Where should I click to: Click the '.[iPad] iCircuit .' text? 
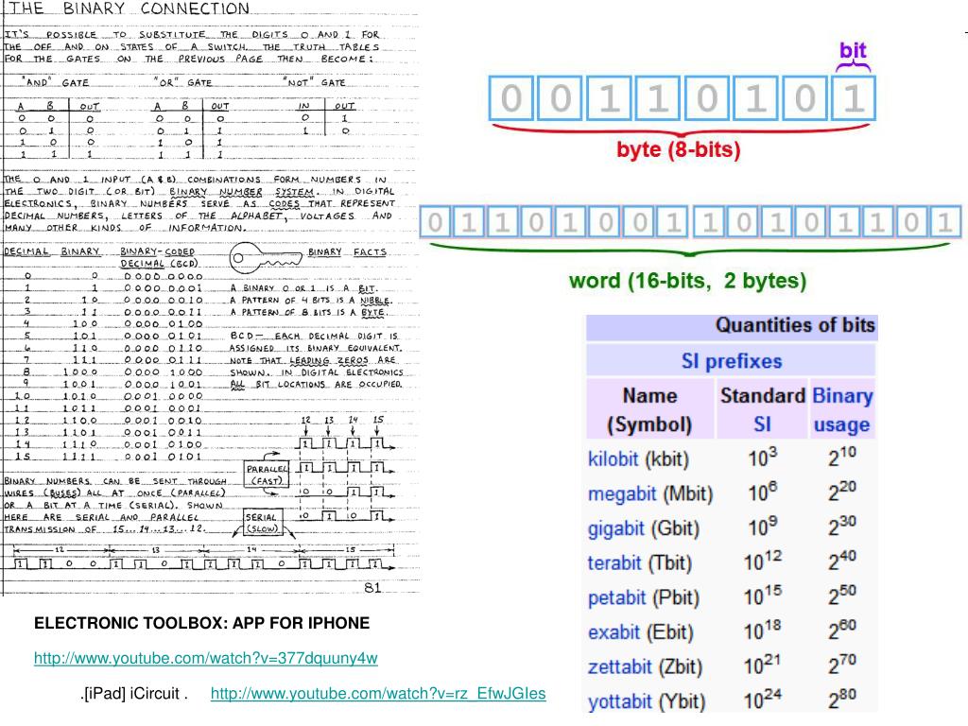pyautogui.click(x=133, y=693)
